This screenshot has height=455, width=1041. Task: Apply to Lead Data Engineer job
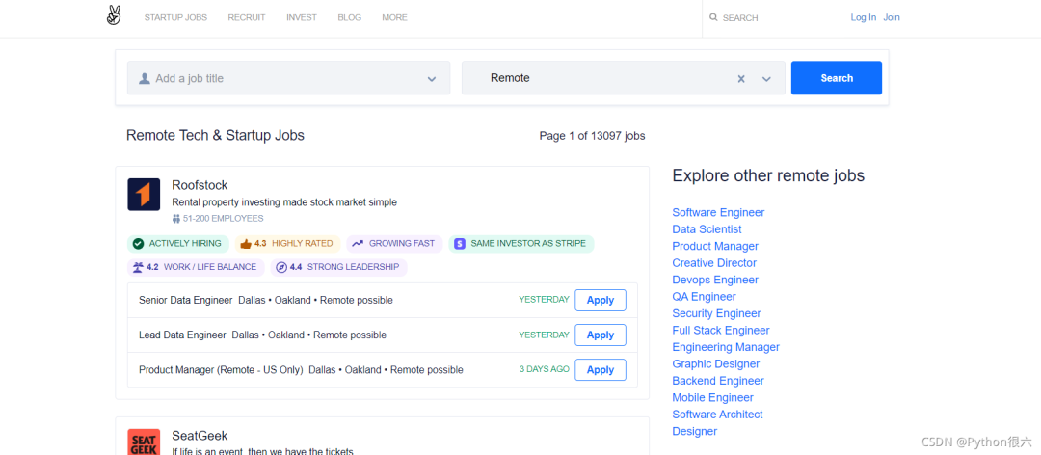[601, 335]
